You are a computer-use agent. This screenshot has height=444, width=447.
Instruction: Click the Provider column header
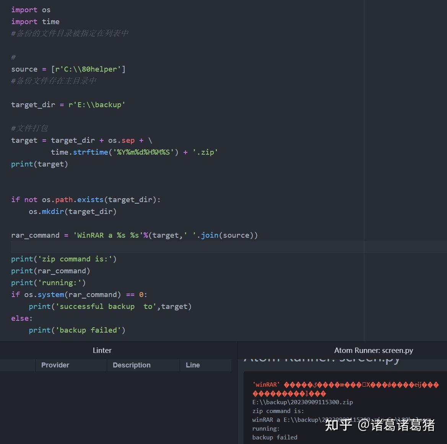[55, 365]
